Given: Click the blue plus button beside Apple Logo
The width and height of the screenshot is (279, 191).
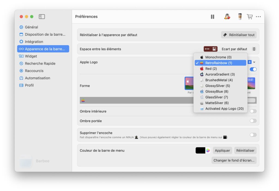Looking at the screenshot, I should tap(250, 62).
